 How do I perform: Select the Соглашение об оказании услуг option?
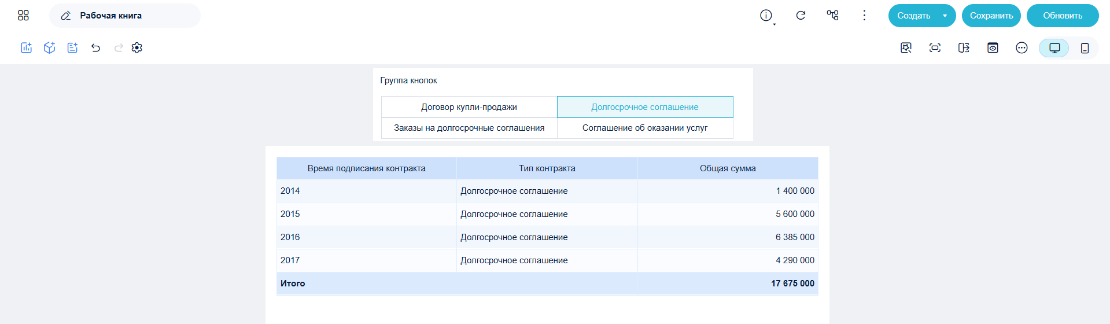click(x=645, y=128)
